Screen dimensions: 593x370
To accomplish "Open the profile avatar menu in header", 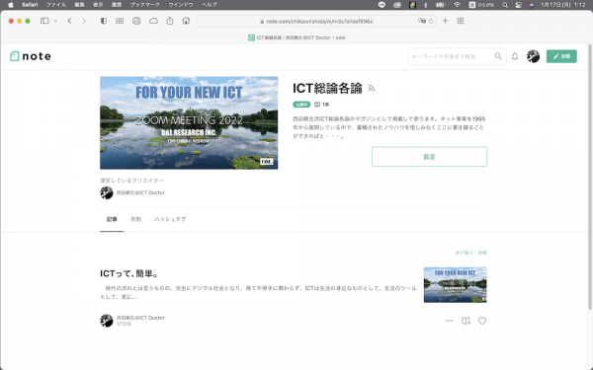I will (533, 56).
